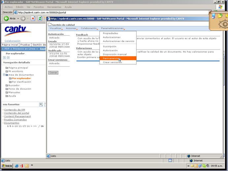The height and width of the screenshot is (171, 228).
Task: Click the orange quick launch icon in taskbar
Action: click(27, 166)
